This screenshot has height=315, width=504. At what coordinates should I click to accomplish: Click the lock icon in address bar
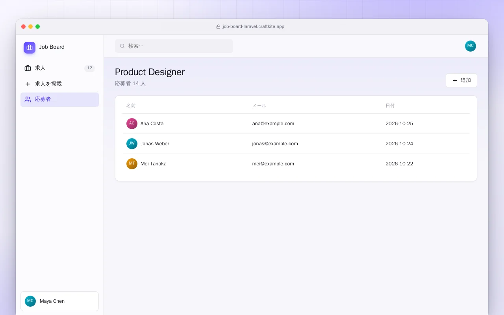tap(218, 27)
